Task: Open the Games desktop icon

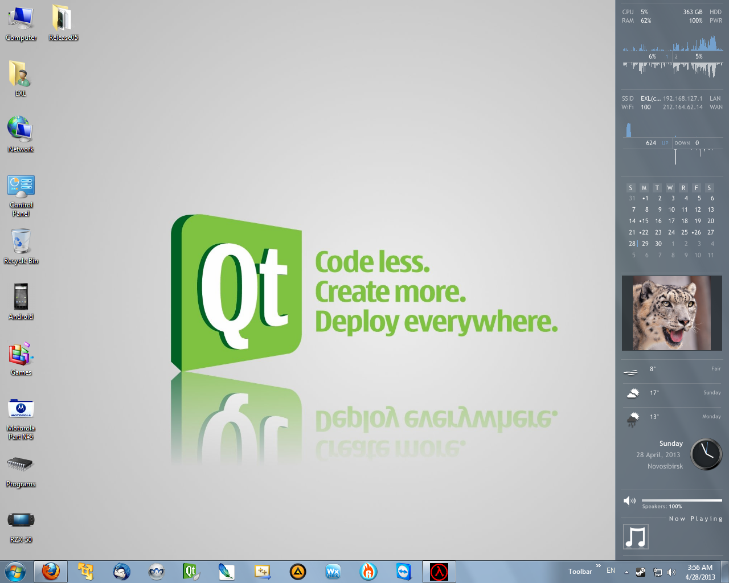Action: (21, 359)
